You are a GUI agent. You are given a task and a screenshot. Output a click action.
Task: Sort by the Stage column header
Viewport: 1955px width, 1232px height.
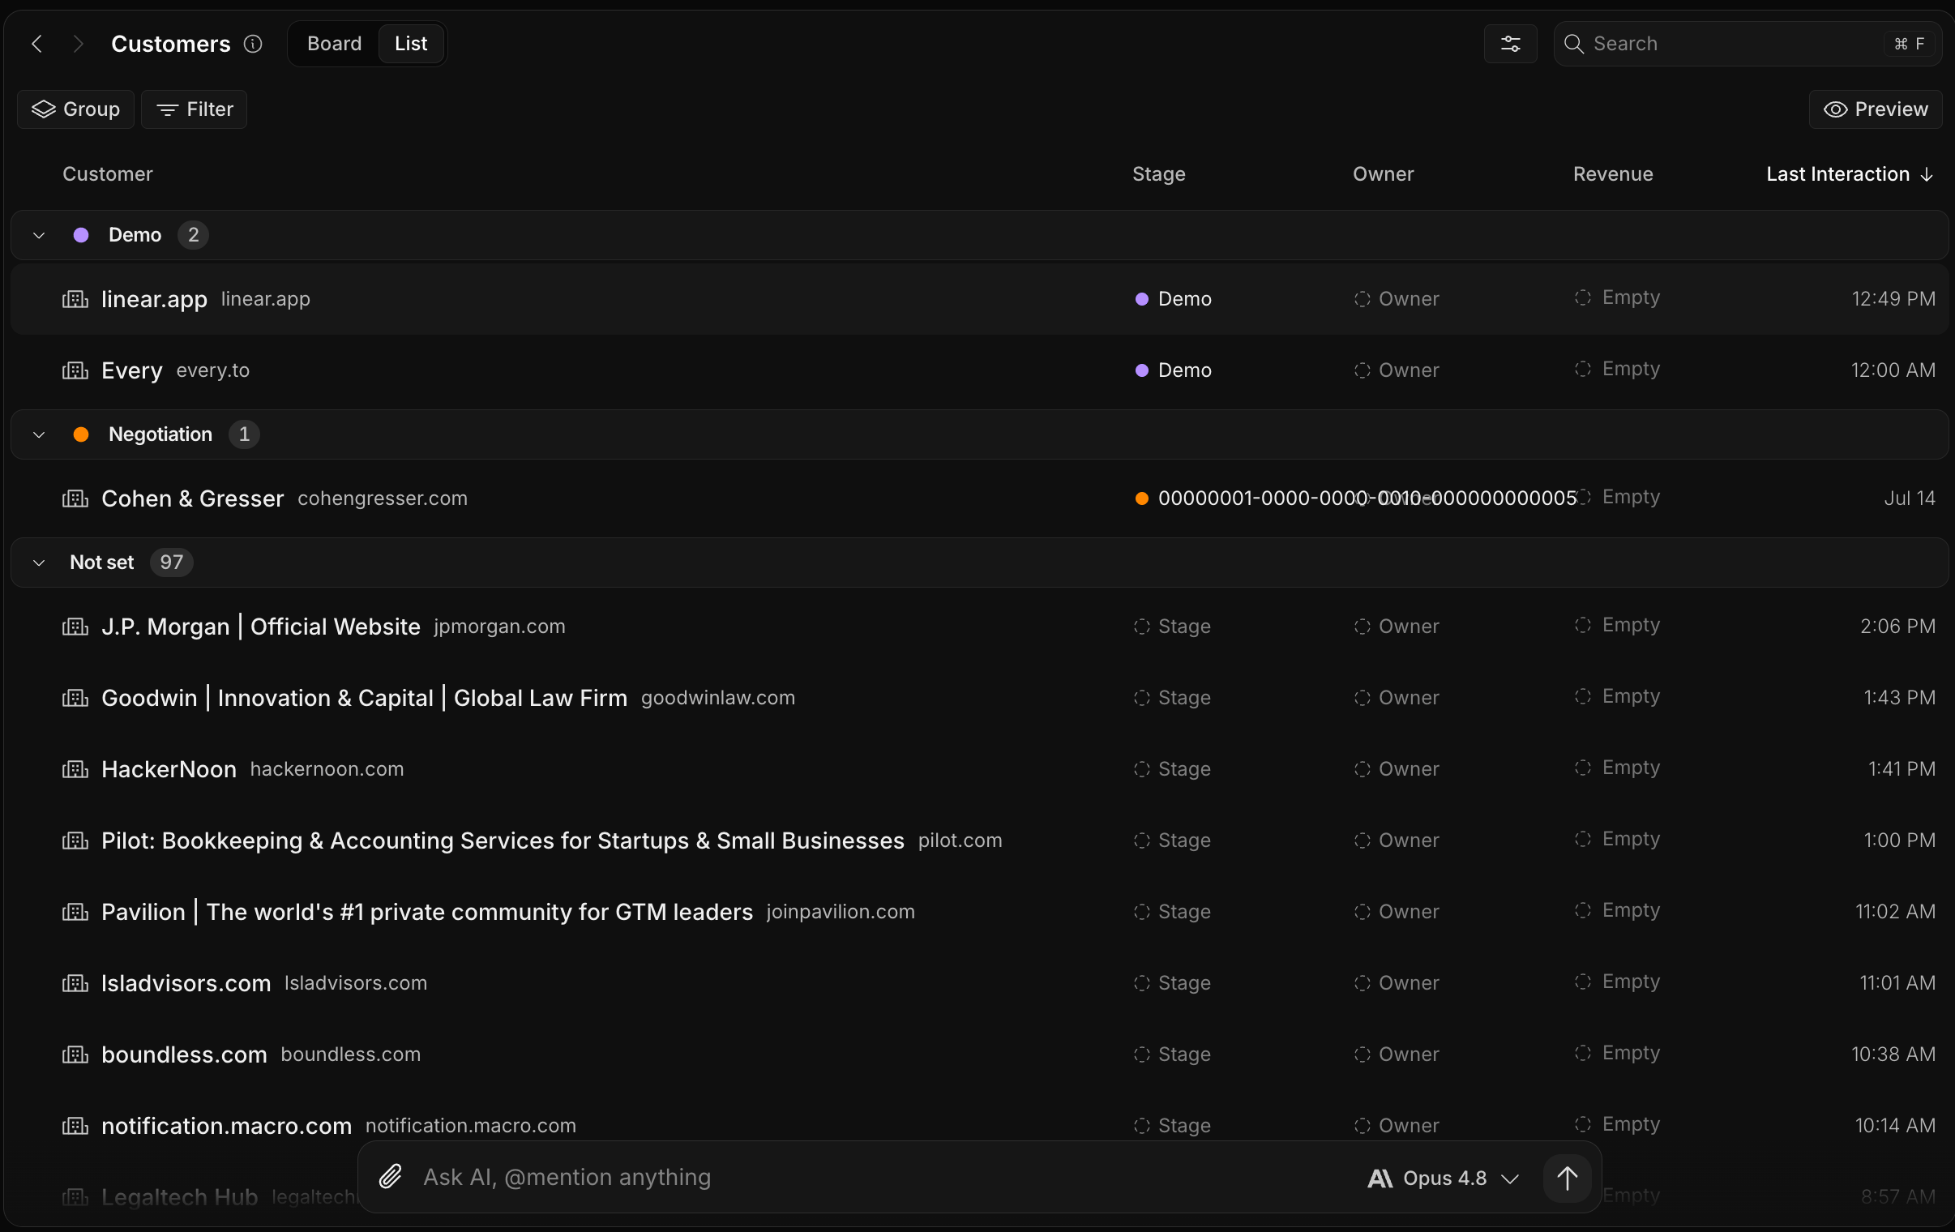(1159, 174)
